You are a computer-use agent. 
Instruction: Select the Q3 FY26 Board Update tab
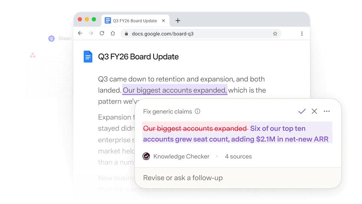pos(135,21)
